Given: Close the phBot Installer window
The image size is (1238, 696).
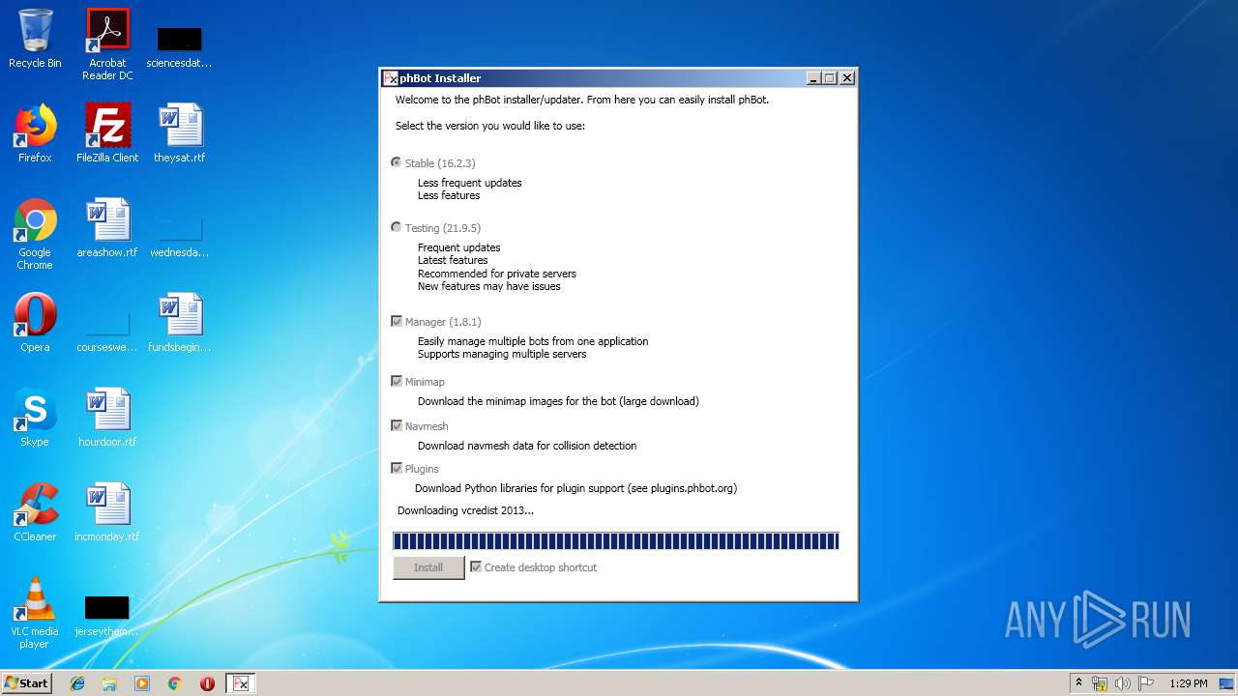Looking at the screenshot, I should [847, 78].
